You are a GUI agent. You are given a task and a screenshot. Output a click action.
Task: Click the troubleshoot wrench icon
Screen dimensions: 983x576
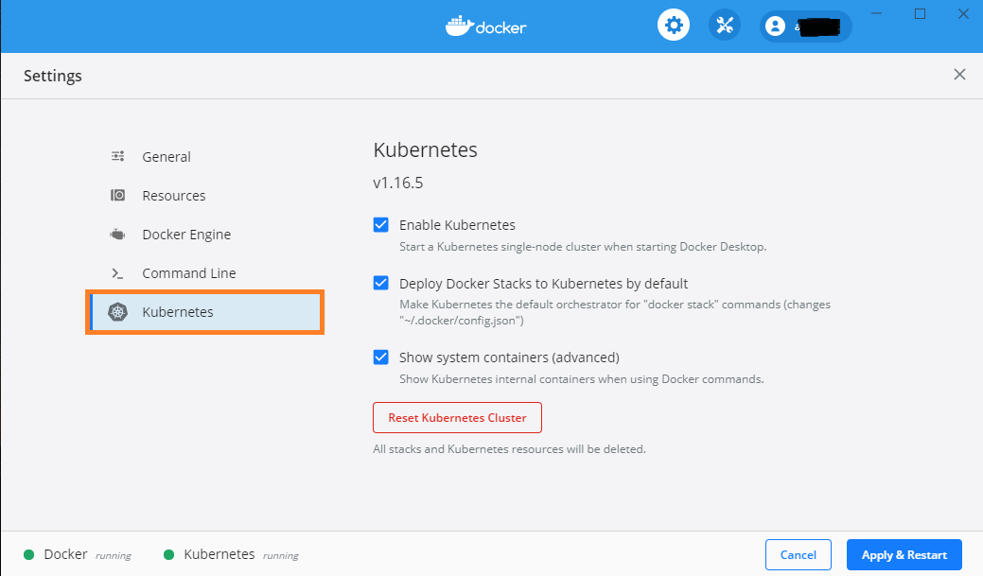[x=725, y=26]
